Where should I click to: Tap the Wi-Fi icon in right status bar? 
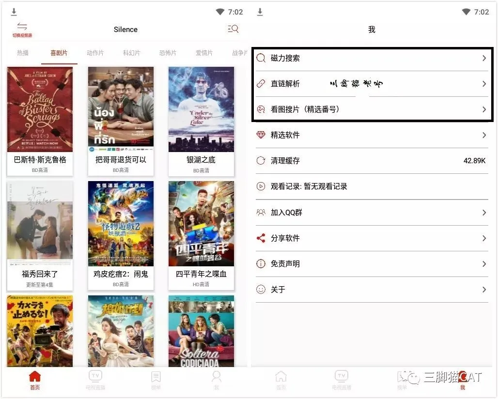point(466,12)
